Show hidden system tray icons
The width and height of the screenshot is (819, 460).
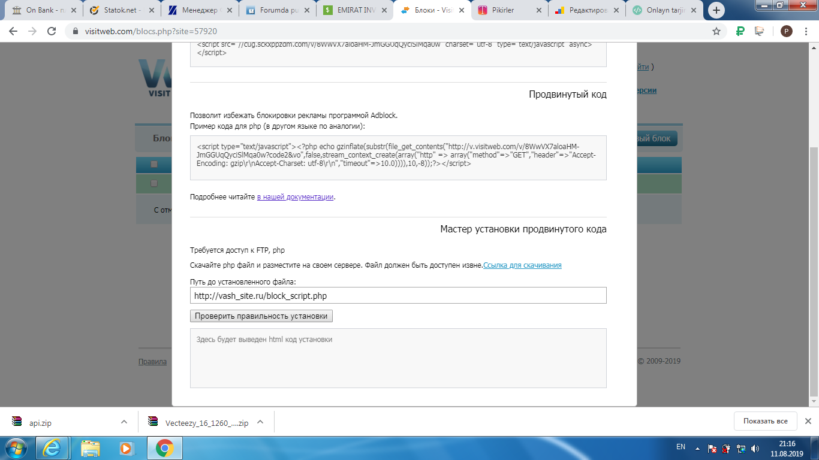point(697,447)
